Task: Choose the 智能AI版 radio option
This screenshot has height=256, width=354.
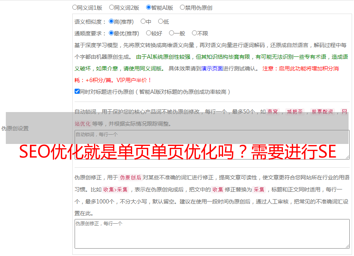Action: coord(148,7)
